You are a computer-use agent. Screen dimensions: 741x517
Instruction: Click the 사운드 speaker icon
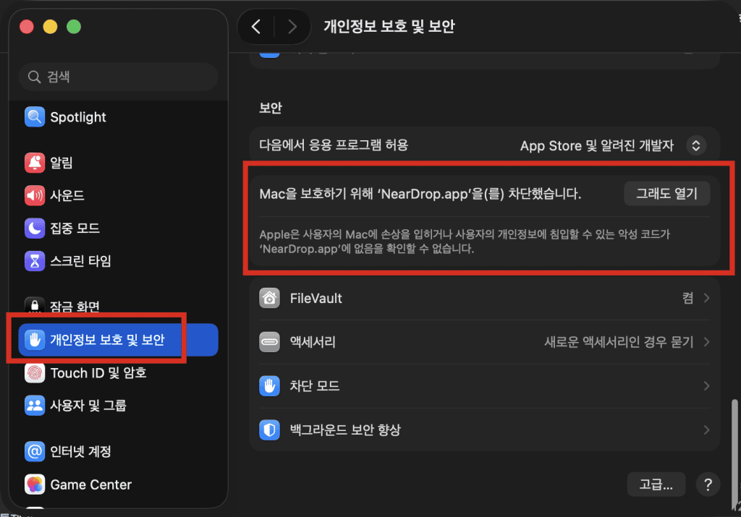pos(35,195)
